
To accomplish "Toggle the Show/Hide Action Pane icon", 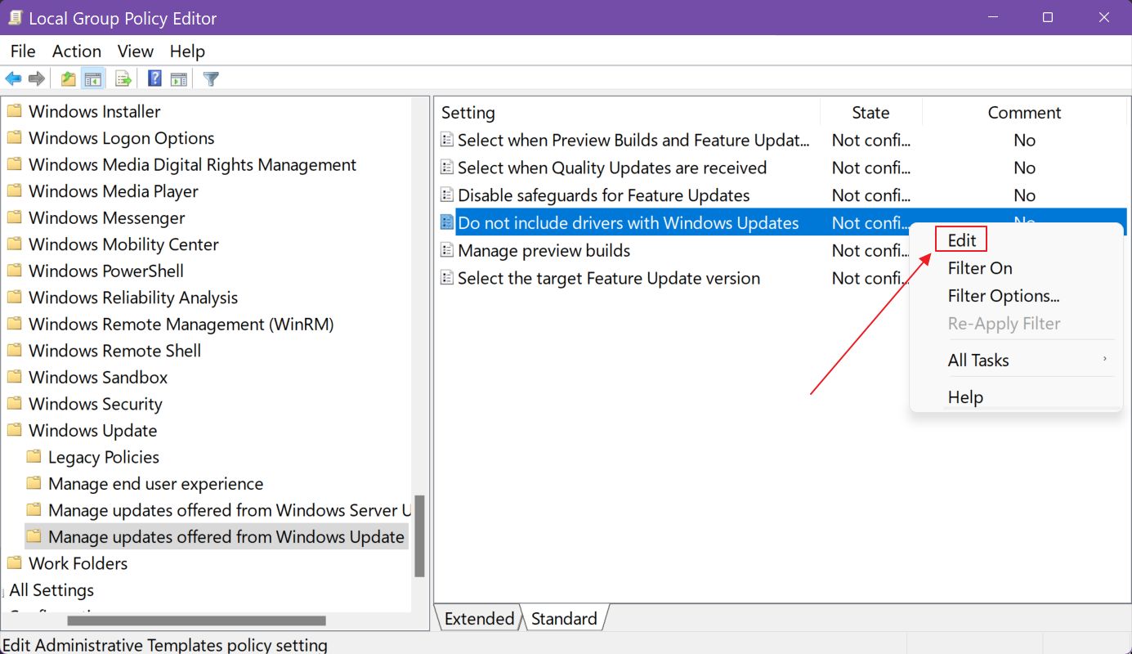I will pyautogui.click(x=179, y=79).
